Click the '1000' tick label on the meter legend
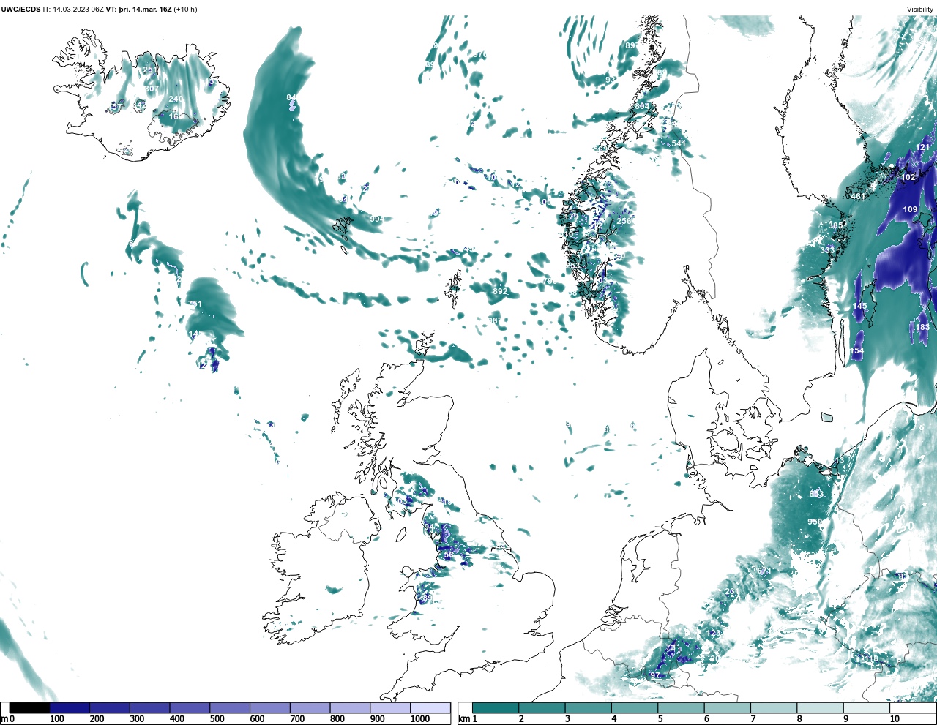Image resolution: width=937 pixels, height=725 pixels. pos(420,719)
